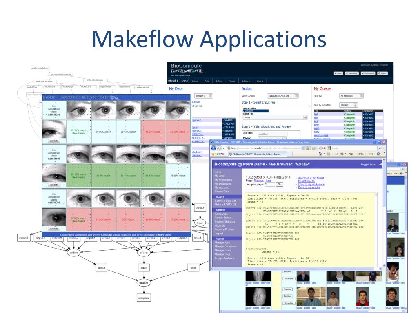Viewport: 418px width, 313px height.
Task: Click My Data heading link
Action: (176, 88)
